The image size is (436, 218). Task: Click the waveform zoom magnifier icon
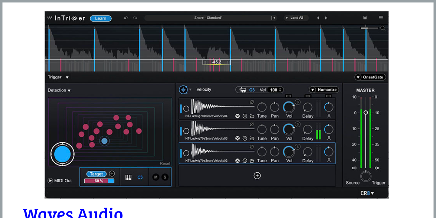pyautogui.click(x=383, y=28)
